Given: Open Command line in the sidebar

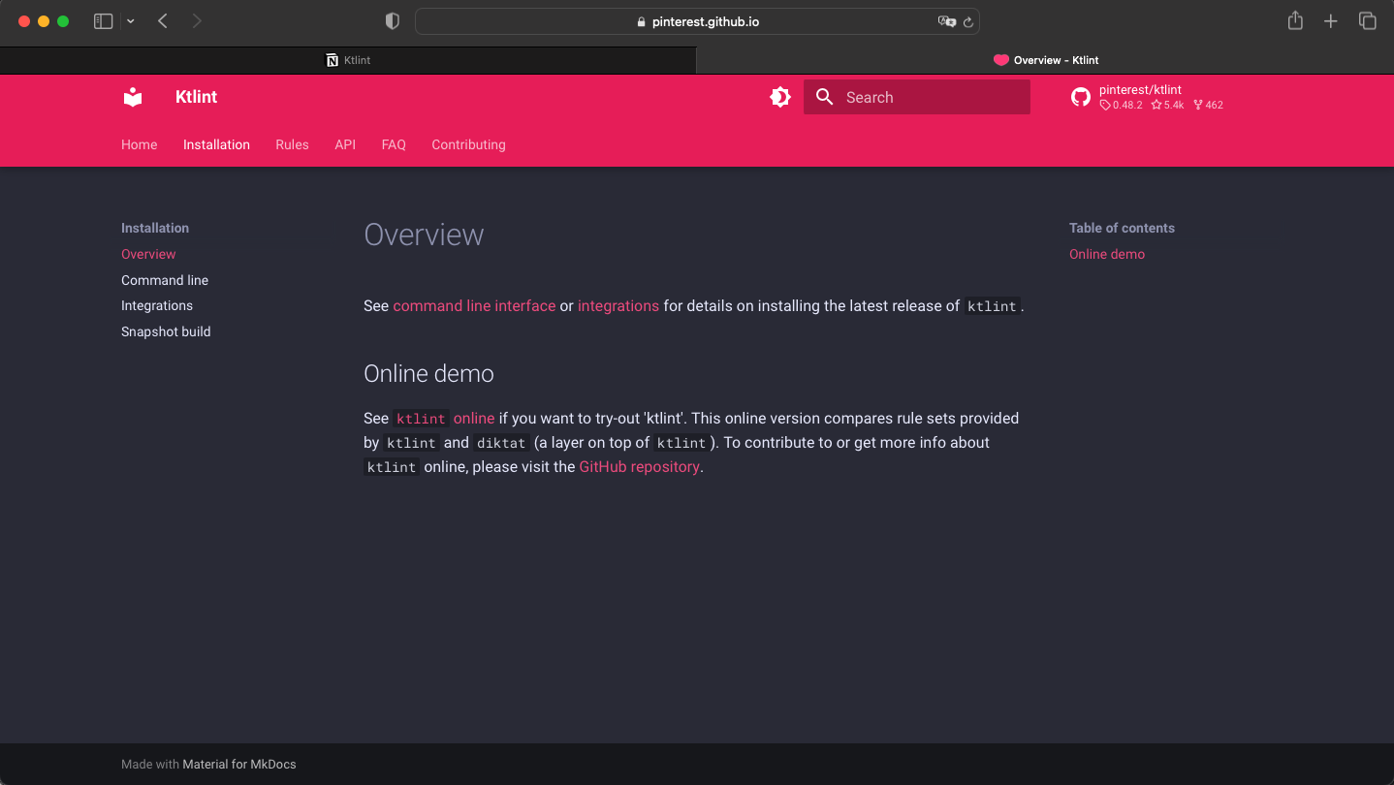Looking at the screenshot, I should click(x=165, y=280).
